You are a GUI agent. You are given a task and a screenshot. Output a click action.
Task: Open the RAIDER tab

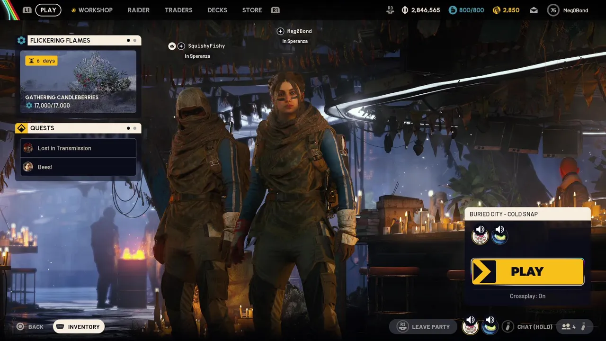coord(139,10)
